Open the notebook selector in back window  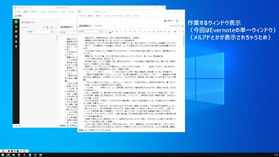point(66,27)
